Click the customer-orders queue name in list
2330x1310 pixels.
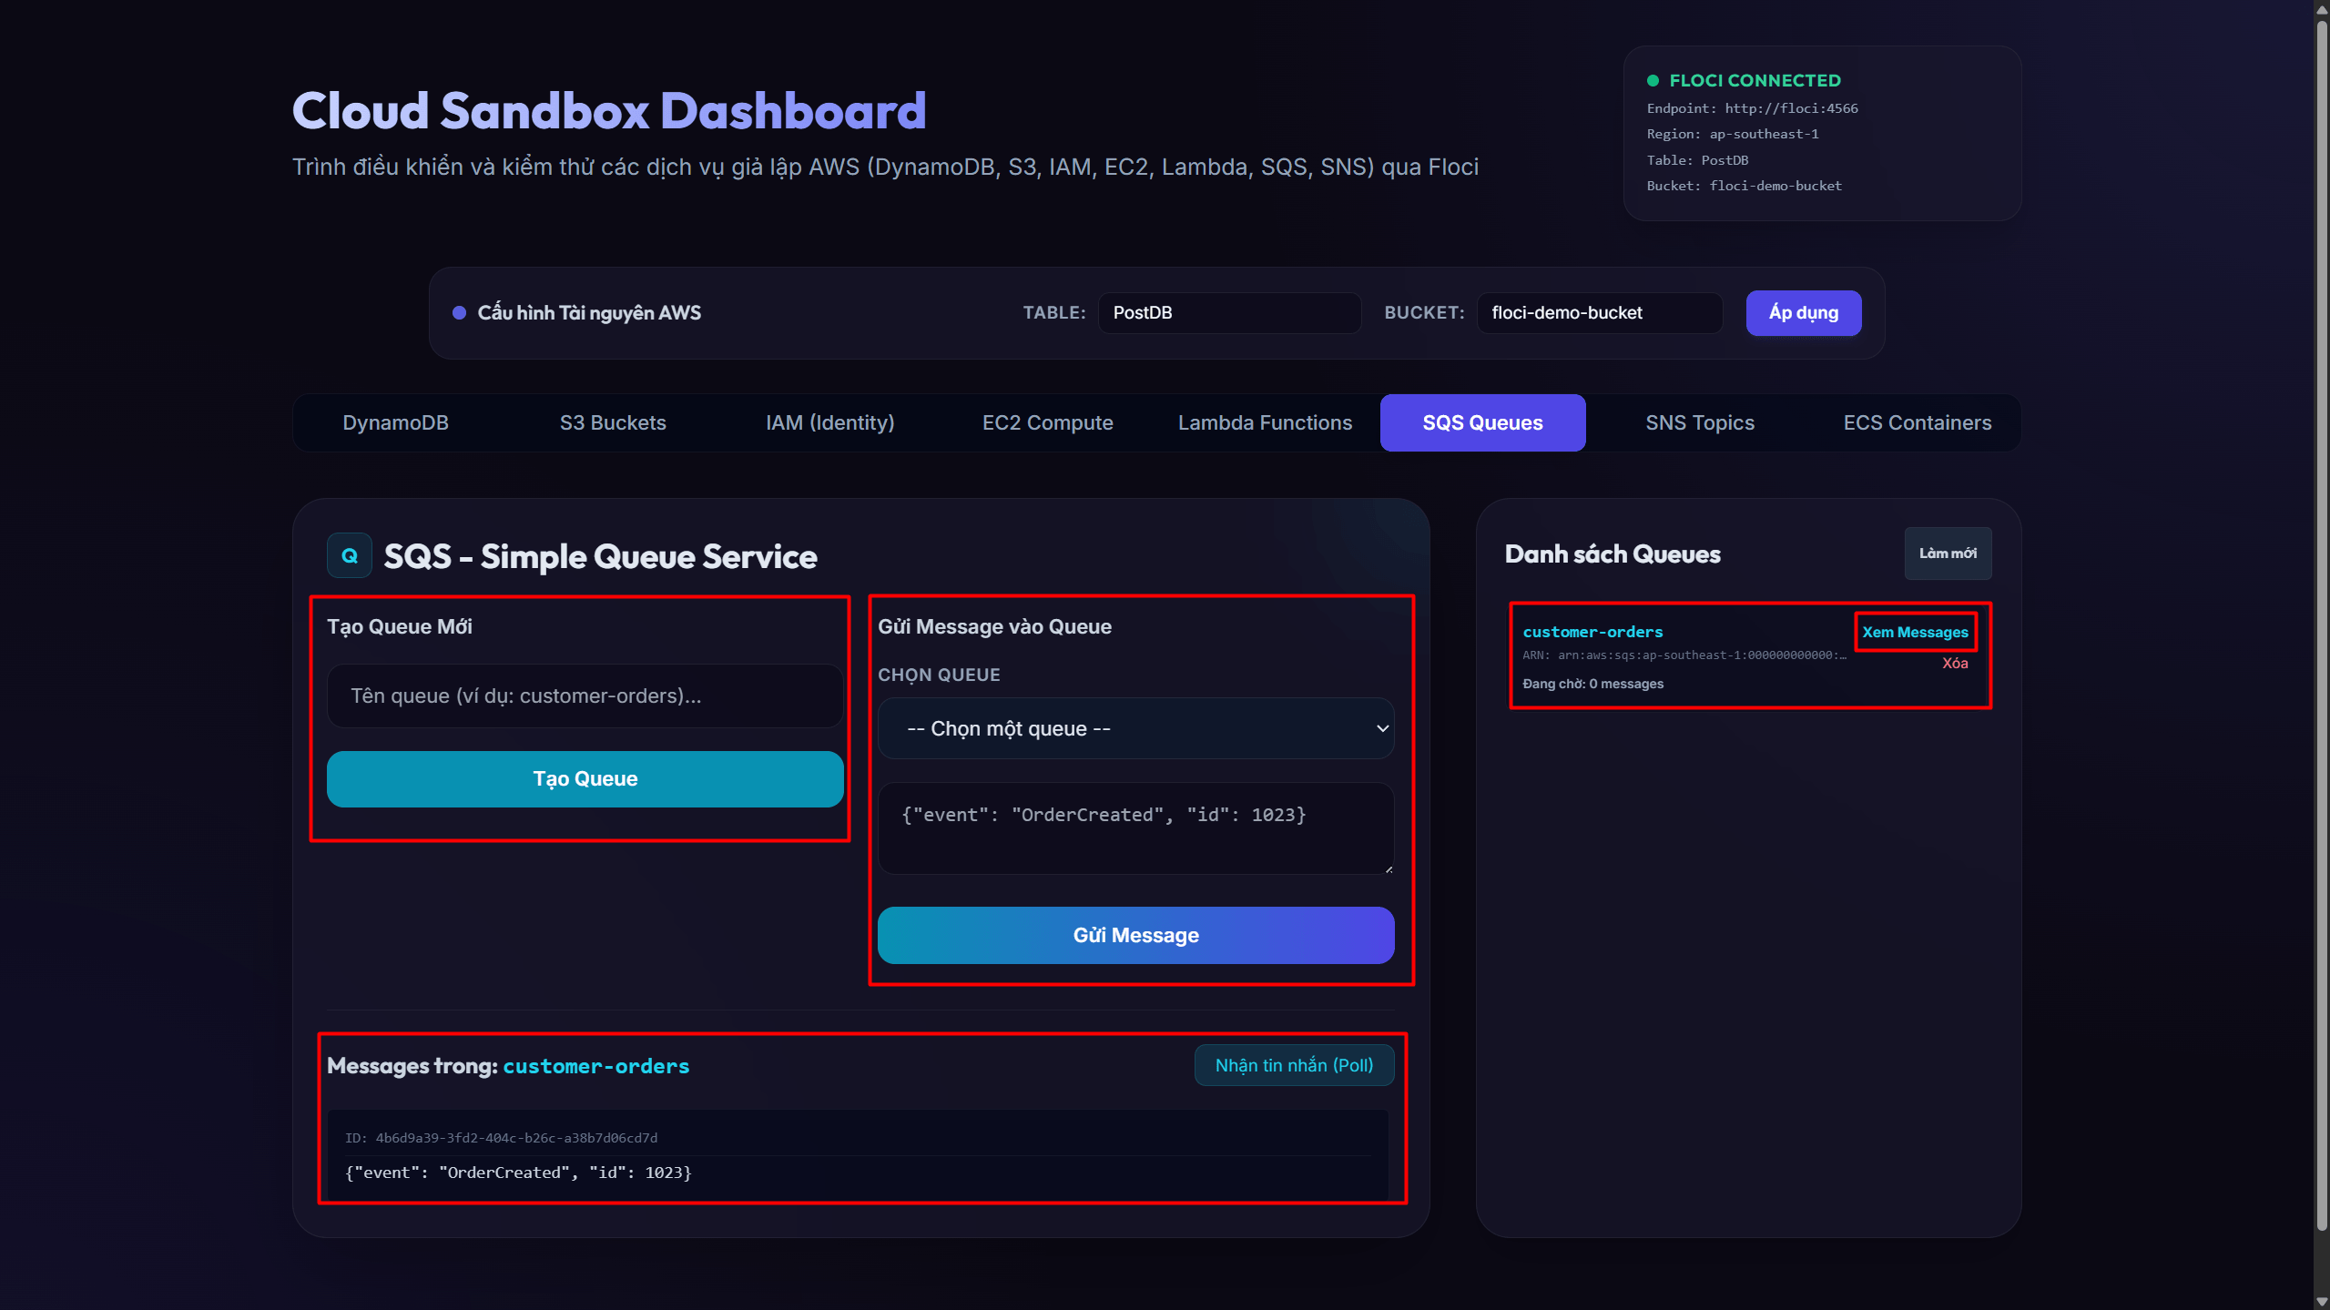(1592, 632)
